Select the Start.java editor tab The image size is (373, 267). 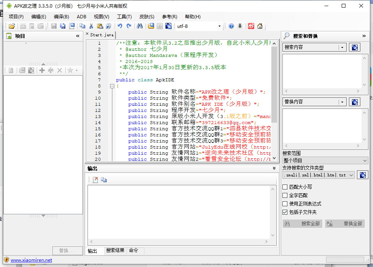[102, 35]
